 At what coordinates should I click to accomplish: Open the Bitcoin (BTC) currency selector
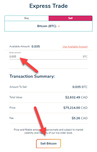pos(48,26)
